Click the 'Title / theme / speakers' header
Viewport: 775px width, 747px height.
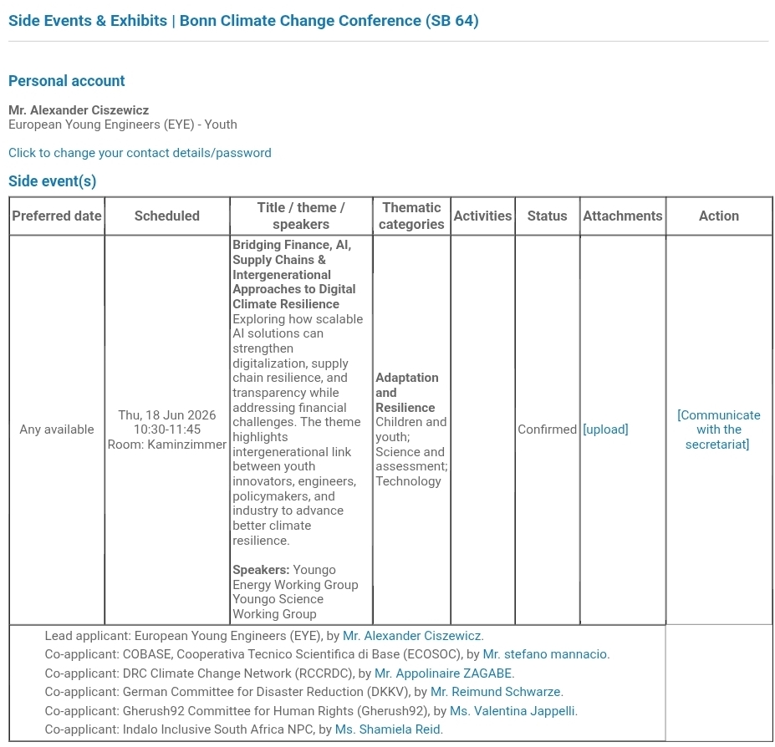coord(301,216)
